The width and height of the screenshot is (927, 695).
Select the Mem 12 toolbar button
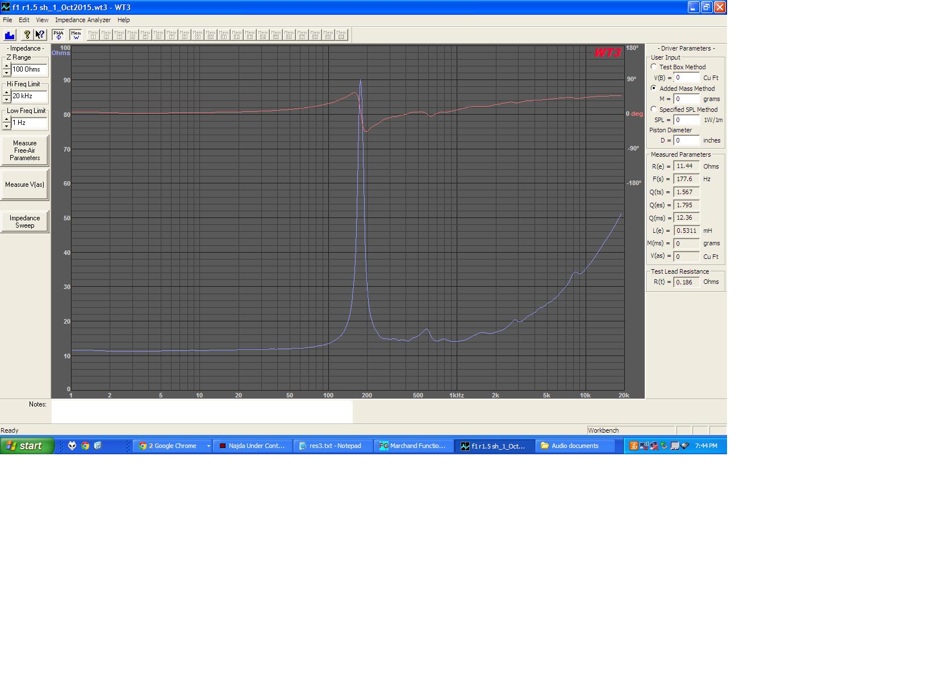pos(237,35)
